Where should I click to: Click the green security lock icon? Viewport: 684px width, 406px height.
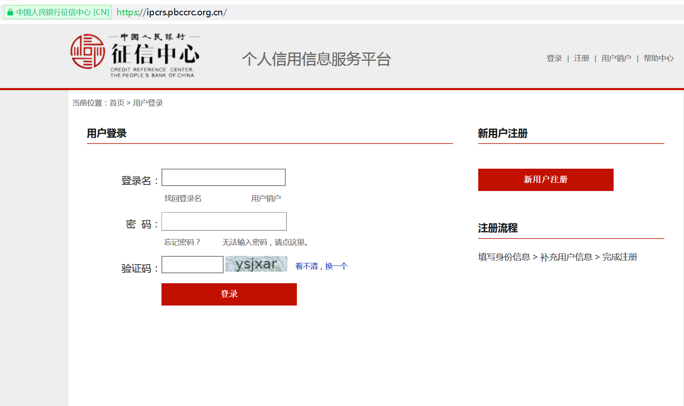tap(10, 12)
